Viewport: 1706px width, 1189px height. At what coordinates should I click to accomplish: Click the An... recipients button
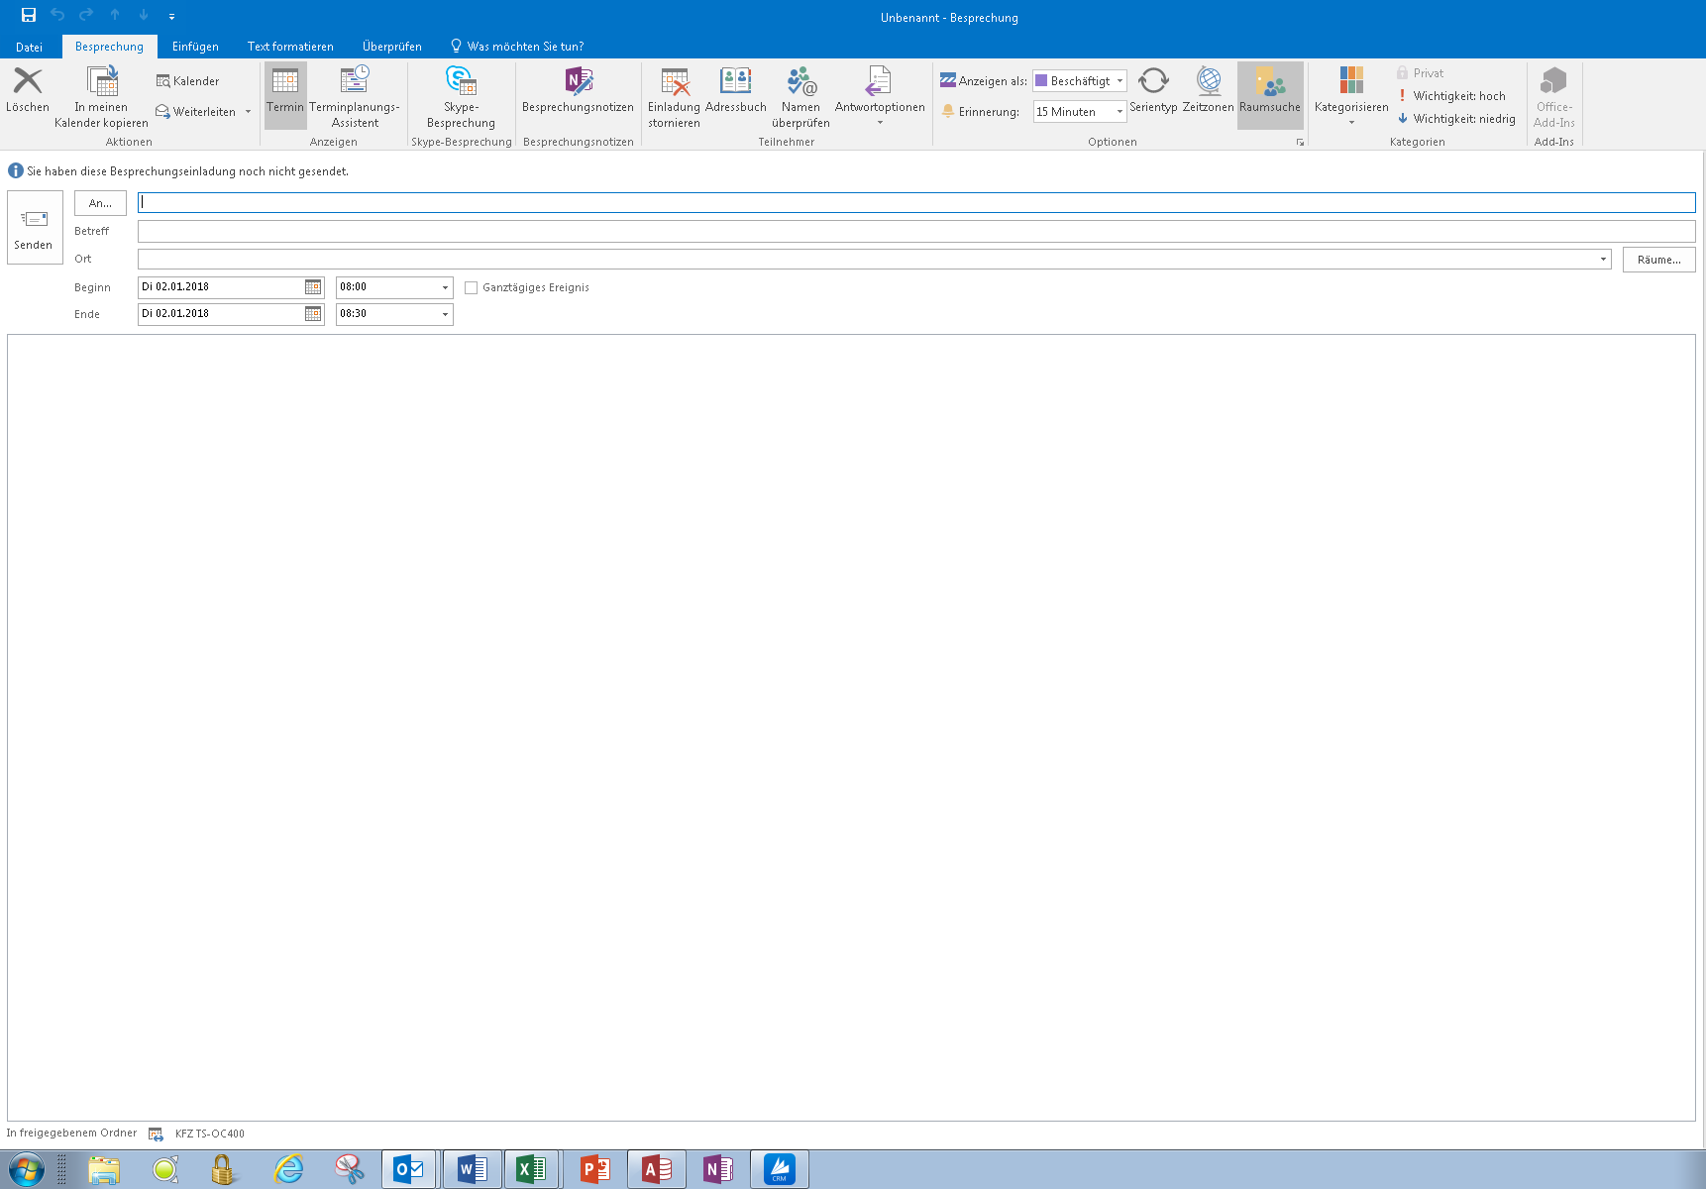click(100, 203)
